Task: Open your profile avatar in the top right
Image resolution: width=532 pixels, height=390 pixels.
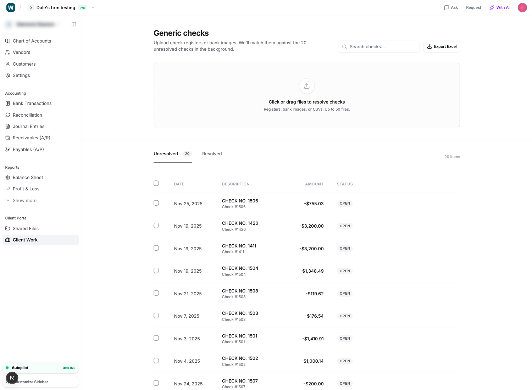Action: (522, 7)
